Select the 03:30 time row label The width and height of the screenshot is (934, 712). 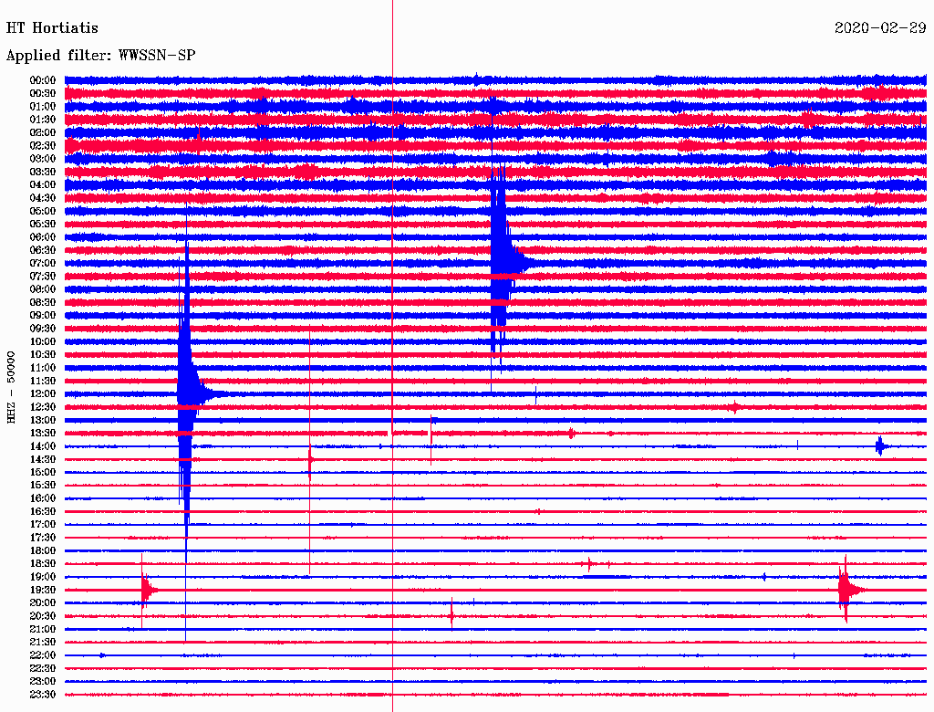pyautogui.click(x=43, y=172)
